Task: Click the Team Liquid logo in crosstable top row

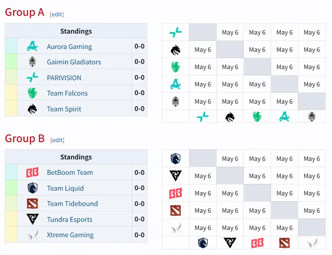Action: 176,158
